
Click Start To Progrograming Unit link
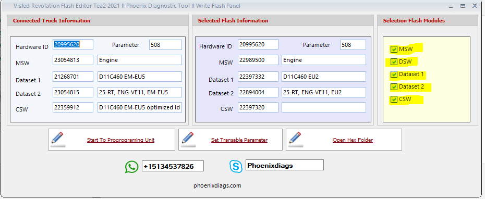(x=120, y=140)
